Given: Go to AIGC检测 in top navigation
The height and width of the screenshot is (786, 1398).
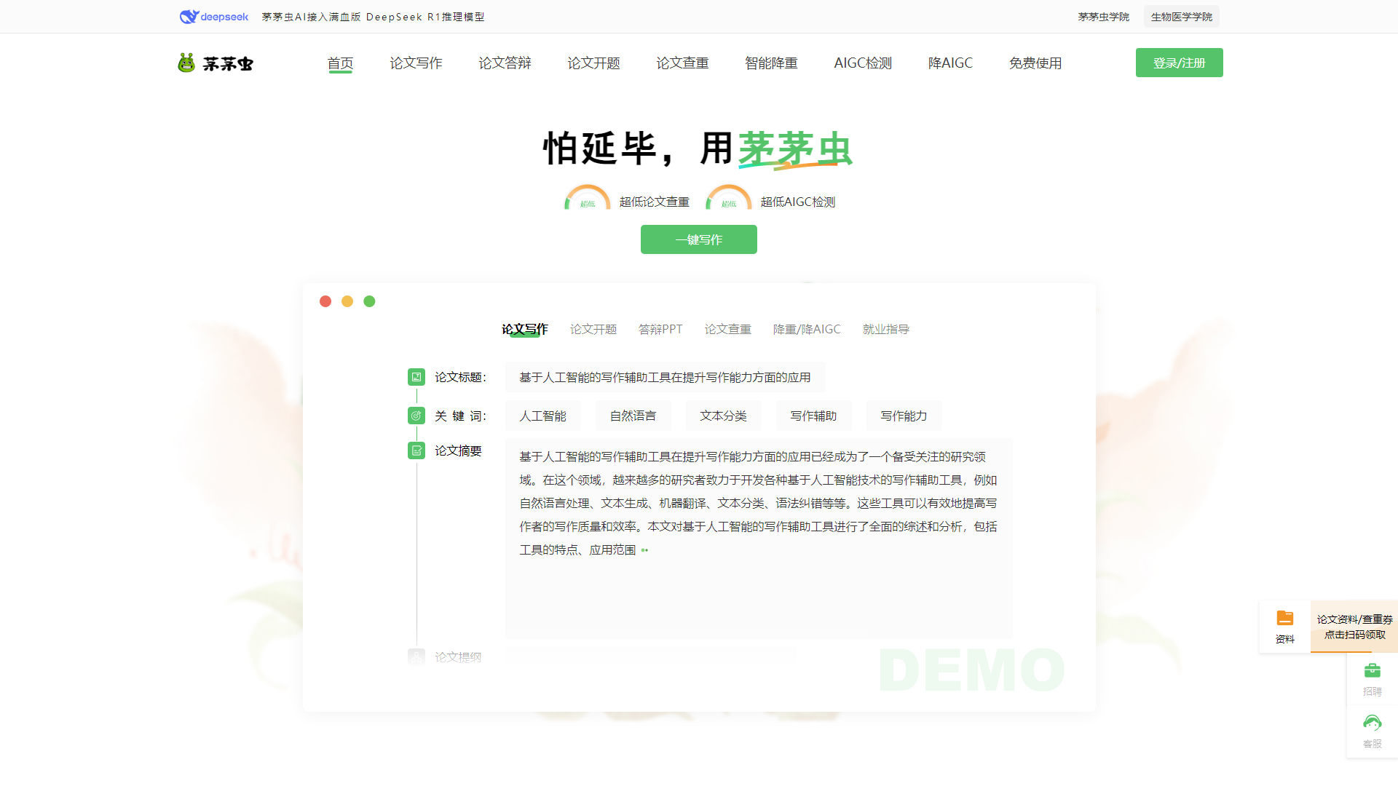Looking at the screenshot, I should click(863, 63).
